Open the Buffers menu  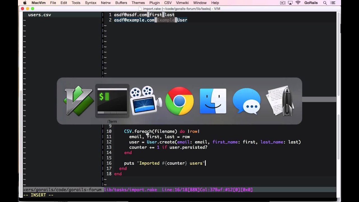pyautogui.click(x=121, y=3)
